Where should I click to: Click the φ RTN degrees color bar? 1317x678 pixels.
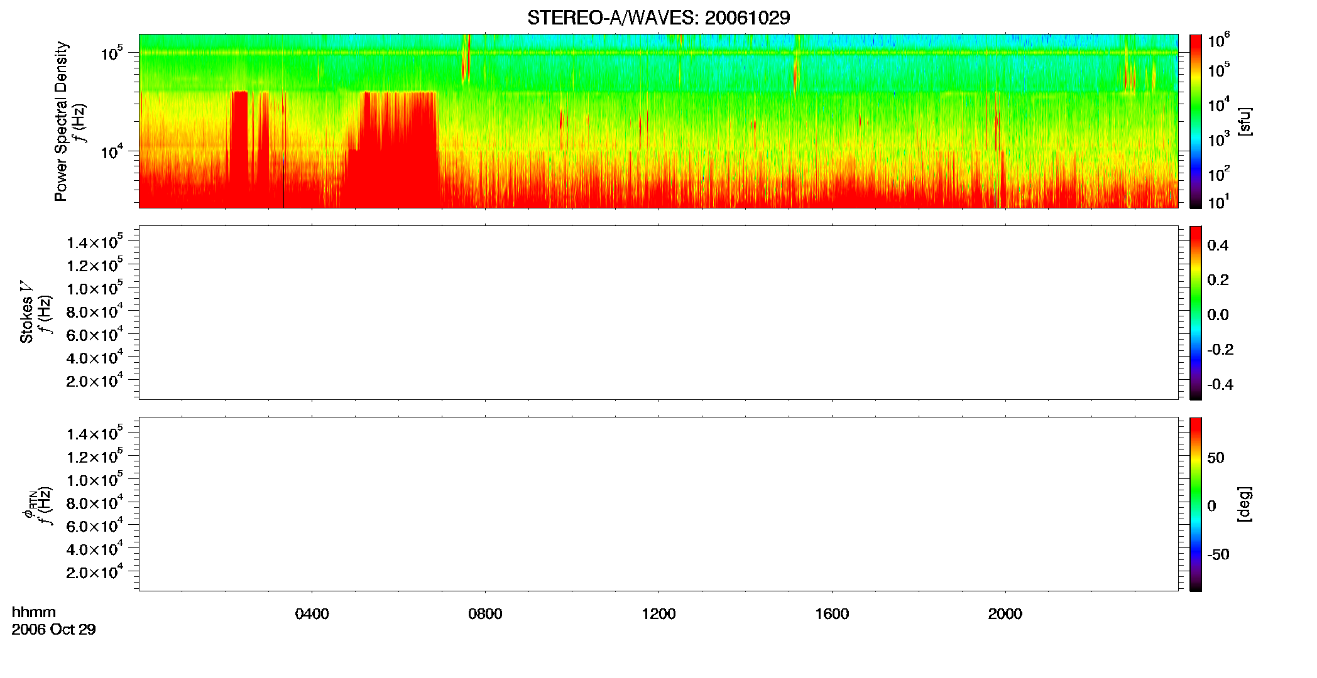pos(1196,504)
